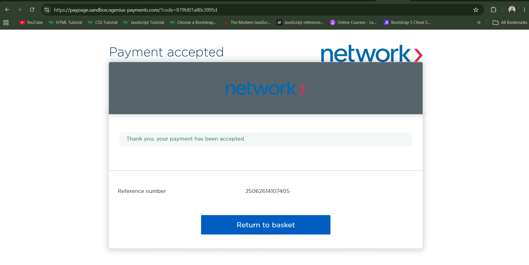Image resolution: width=529 pixels, height=265 pixels.
Task: Open the Chrome three-dot menu
Action: [524, 10]
